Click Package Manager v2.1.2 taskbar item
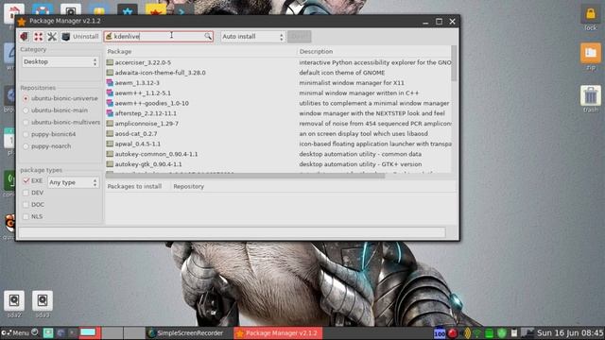 pos(278,332)
